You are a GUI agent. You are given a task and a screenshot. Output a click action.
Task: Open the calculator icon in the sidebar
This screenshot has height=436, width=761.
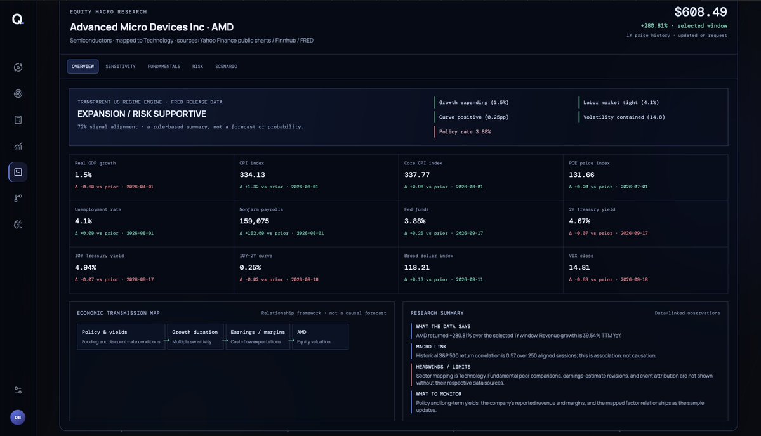(x=18, y=120)
